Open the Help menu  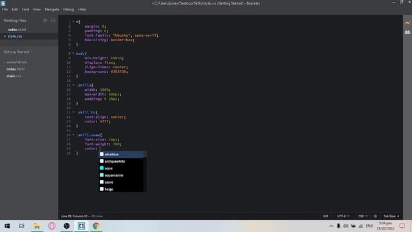tap(82, 9)
